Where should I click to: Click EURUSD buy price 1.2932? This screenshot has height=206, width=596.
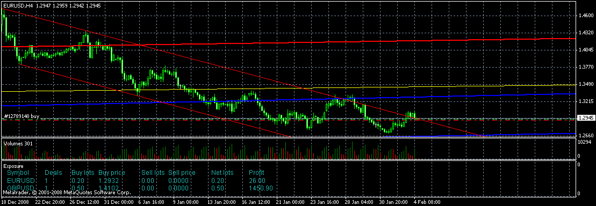109,181
